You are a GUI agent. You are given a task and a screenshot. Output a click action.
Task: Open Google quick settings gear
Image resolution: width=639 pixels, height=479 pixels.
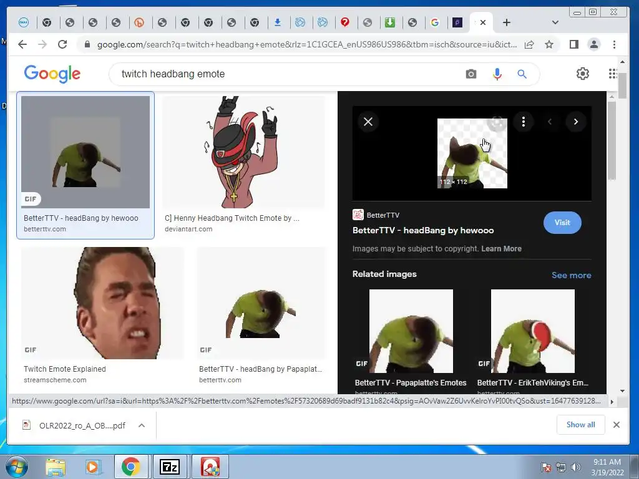(583, 74)
